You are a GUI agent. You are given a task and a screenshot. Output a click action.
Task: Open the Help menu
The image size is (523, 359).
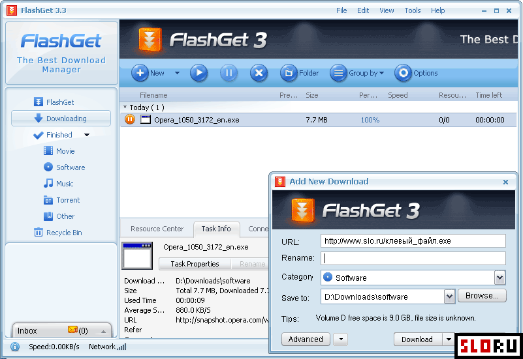(437, 10)
